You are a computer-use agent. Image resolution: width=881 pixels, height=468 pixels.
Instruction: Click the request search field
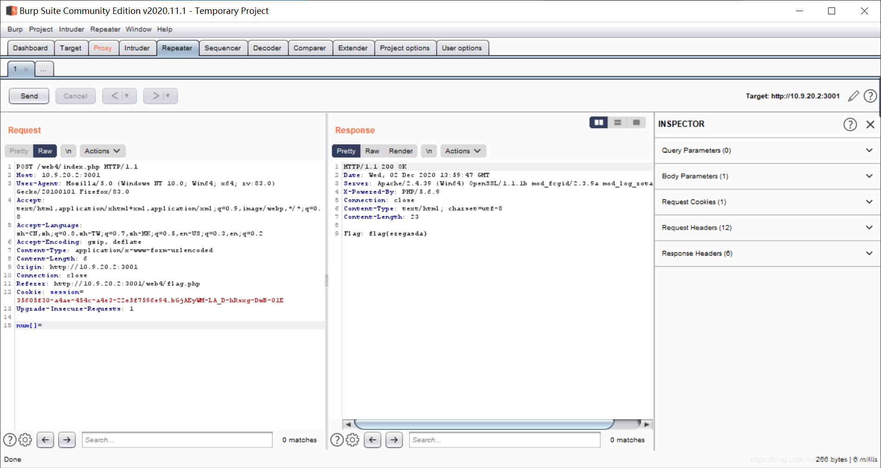[177, 440]
